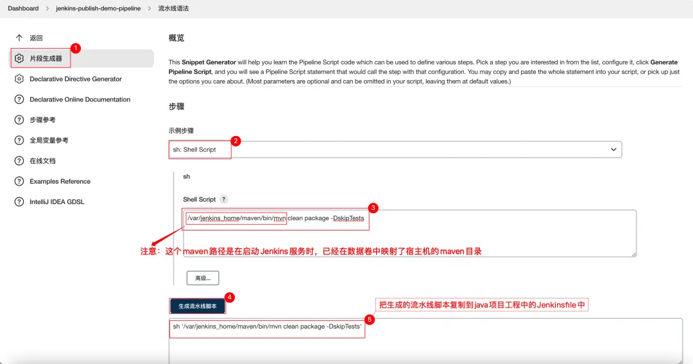The width and height of the screenshot is (693, 364).
Task: Click the Snippet Generator bold text
Action: [209, 62]
